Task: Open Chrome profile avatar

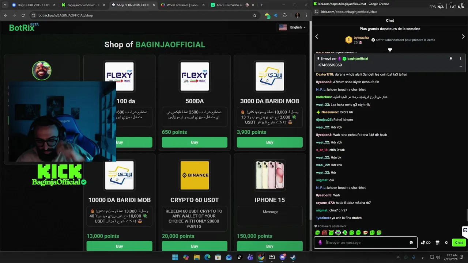Action: coord(298,15)
